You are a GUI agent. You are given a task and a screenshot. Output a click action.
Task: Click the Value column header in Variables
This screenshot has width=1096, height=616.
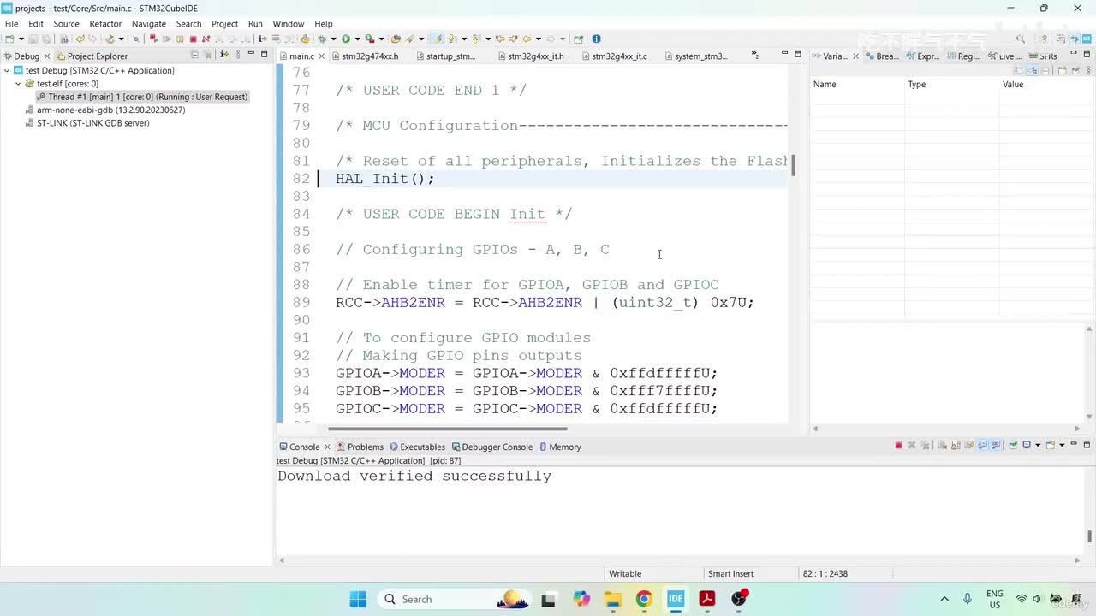pos(1045,85)
